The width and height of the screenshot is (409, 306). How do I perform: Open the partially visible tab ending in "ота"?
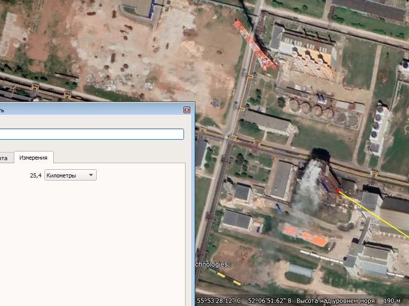pos(6,158)
